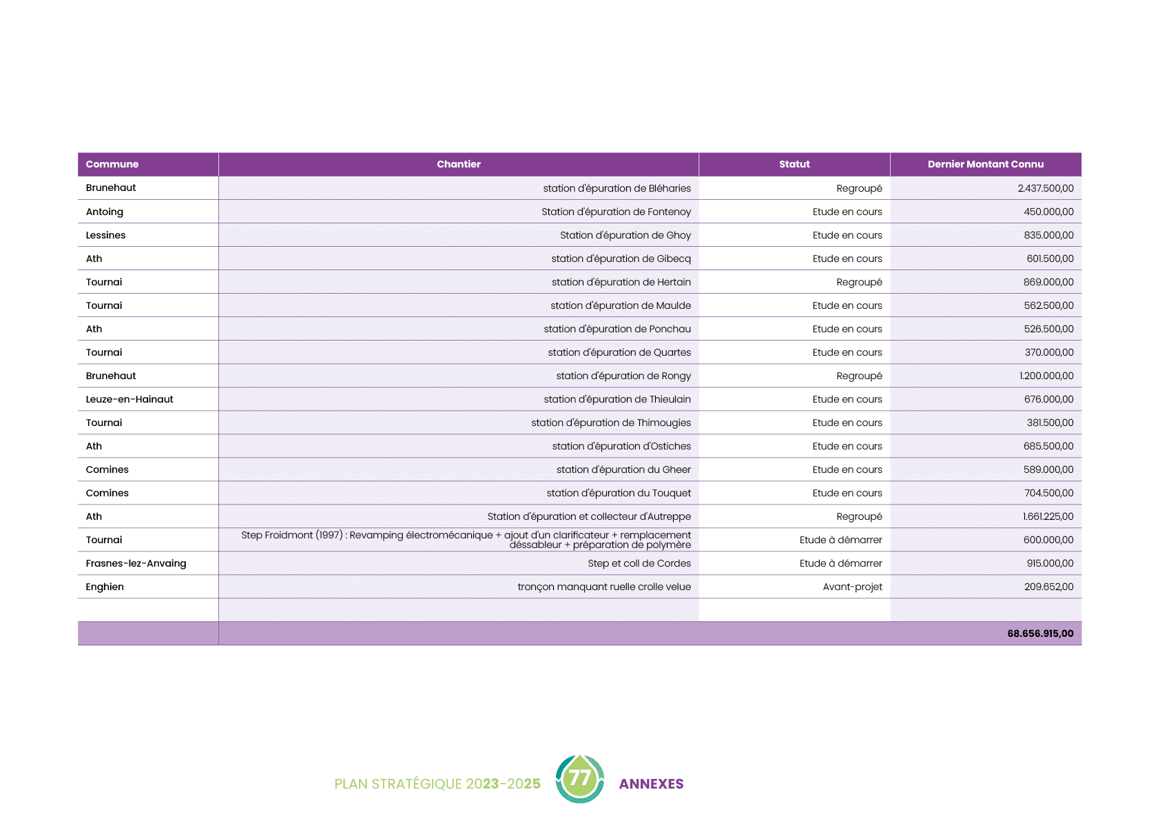The image size is (1160, 821).
Task: Click the 'Commune' column header
Action: 112,164
